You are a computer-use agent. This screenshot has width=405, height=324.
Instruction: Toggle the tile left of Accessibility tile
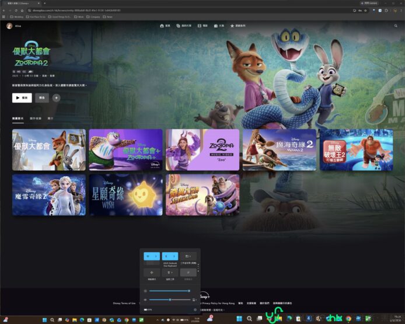click(152, 272)
